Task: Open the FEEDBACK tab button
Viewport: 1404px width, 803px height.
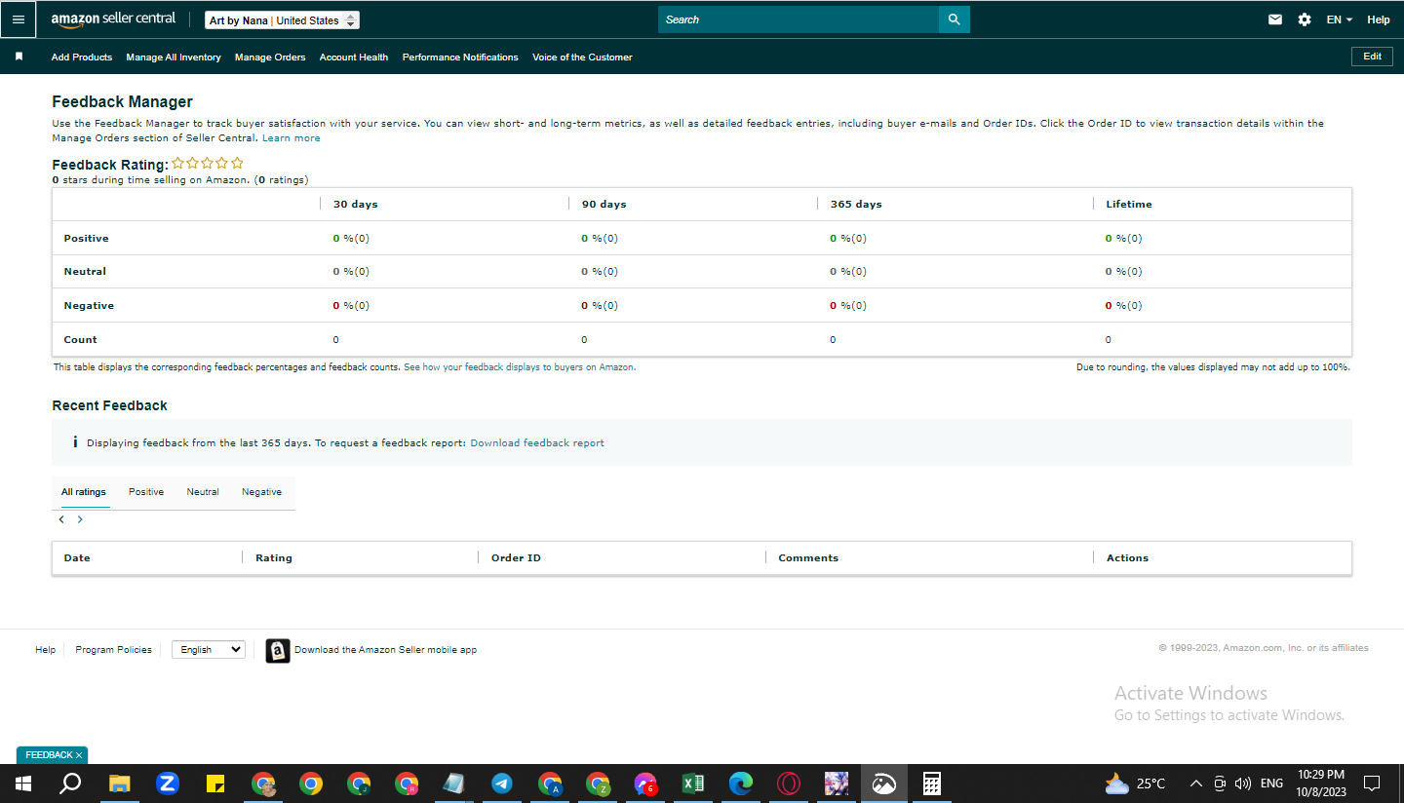Action: (x=48, y=755)
